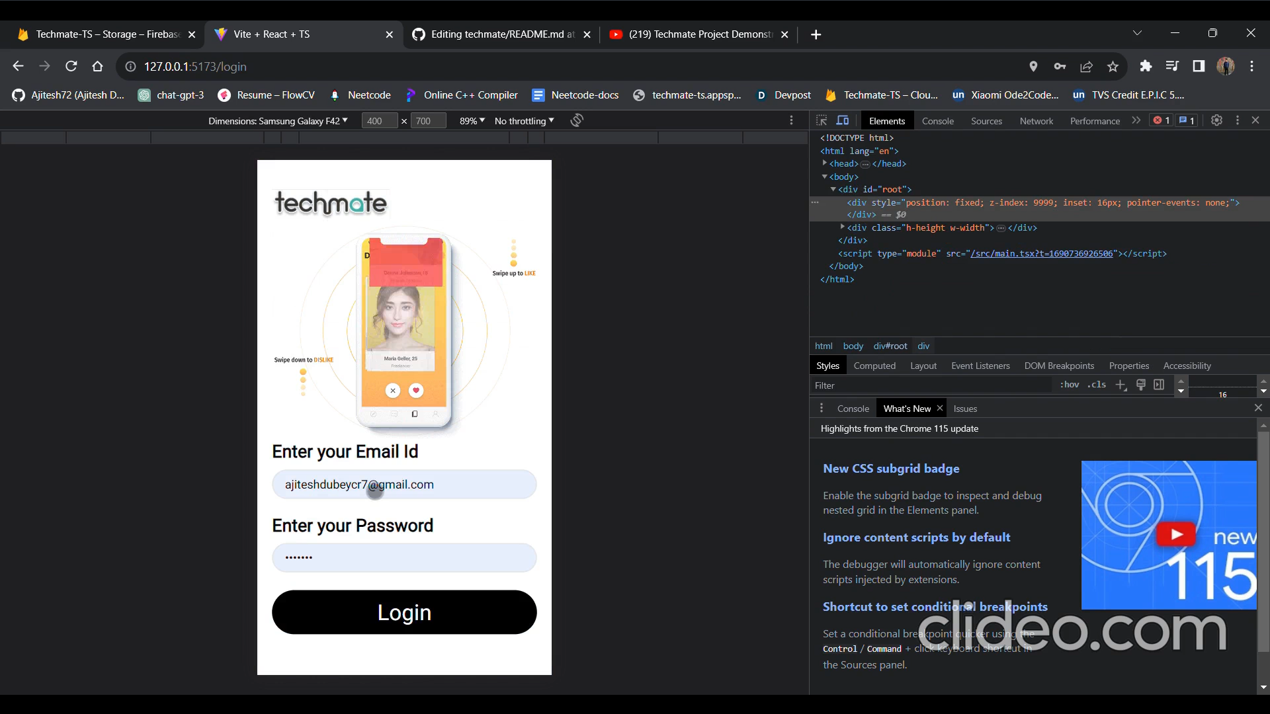
Task: Toggle the .cls element classes panel
Action: [1097, 385]
